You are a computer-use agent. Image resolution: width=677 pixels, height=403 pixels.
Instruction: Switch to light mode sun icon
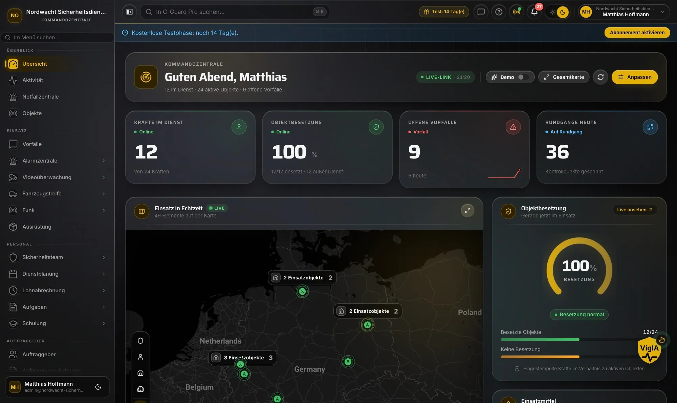pyautogui.click(x=552, y=12)
